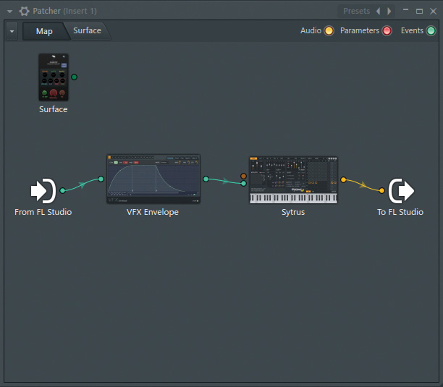
Task: Click the VFX Envelope label
Action: tap(153, 212)
